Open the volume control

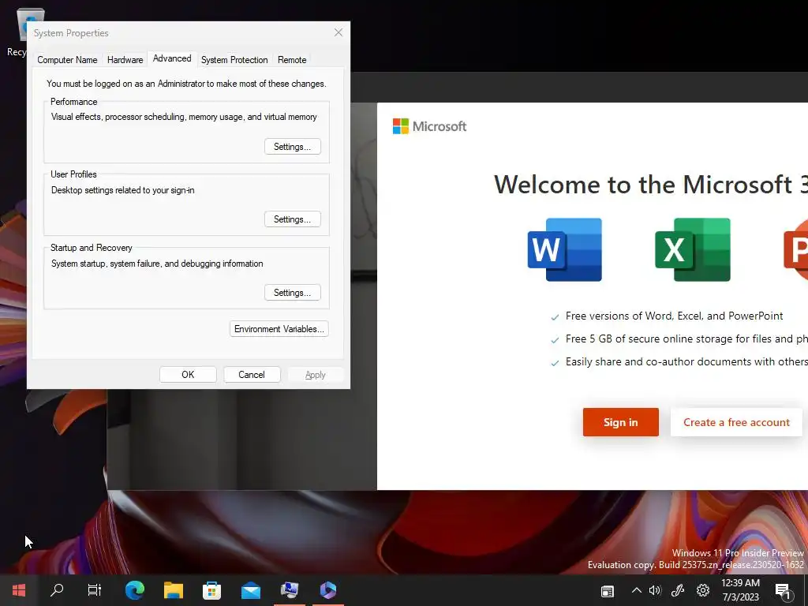tap(655, 590)
